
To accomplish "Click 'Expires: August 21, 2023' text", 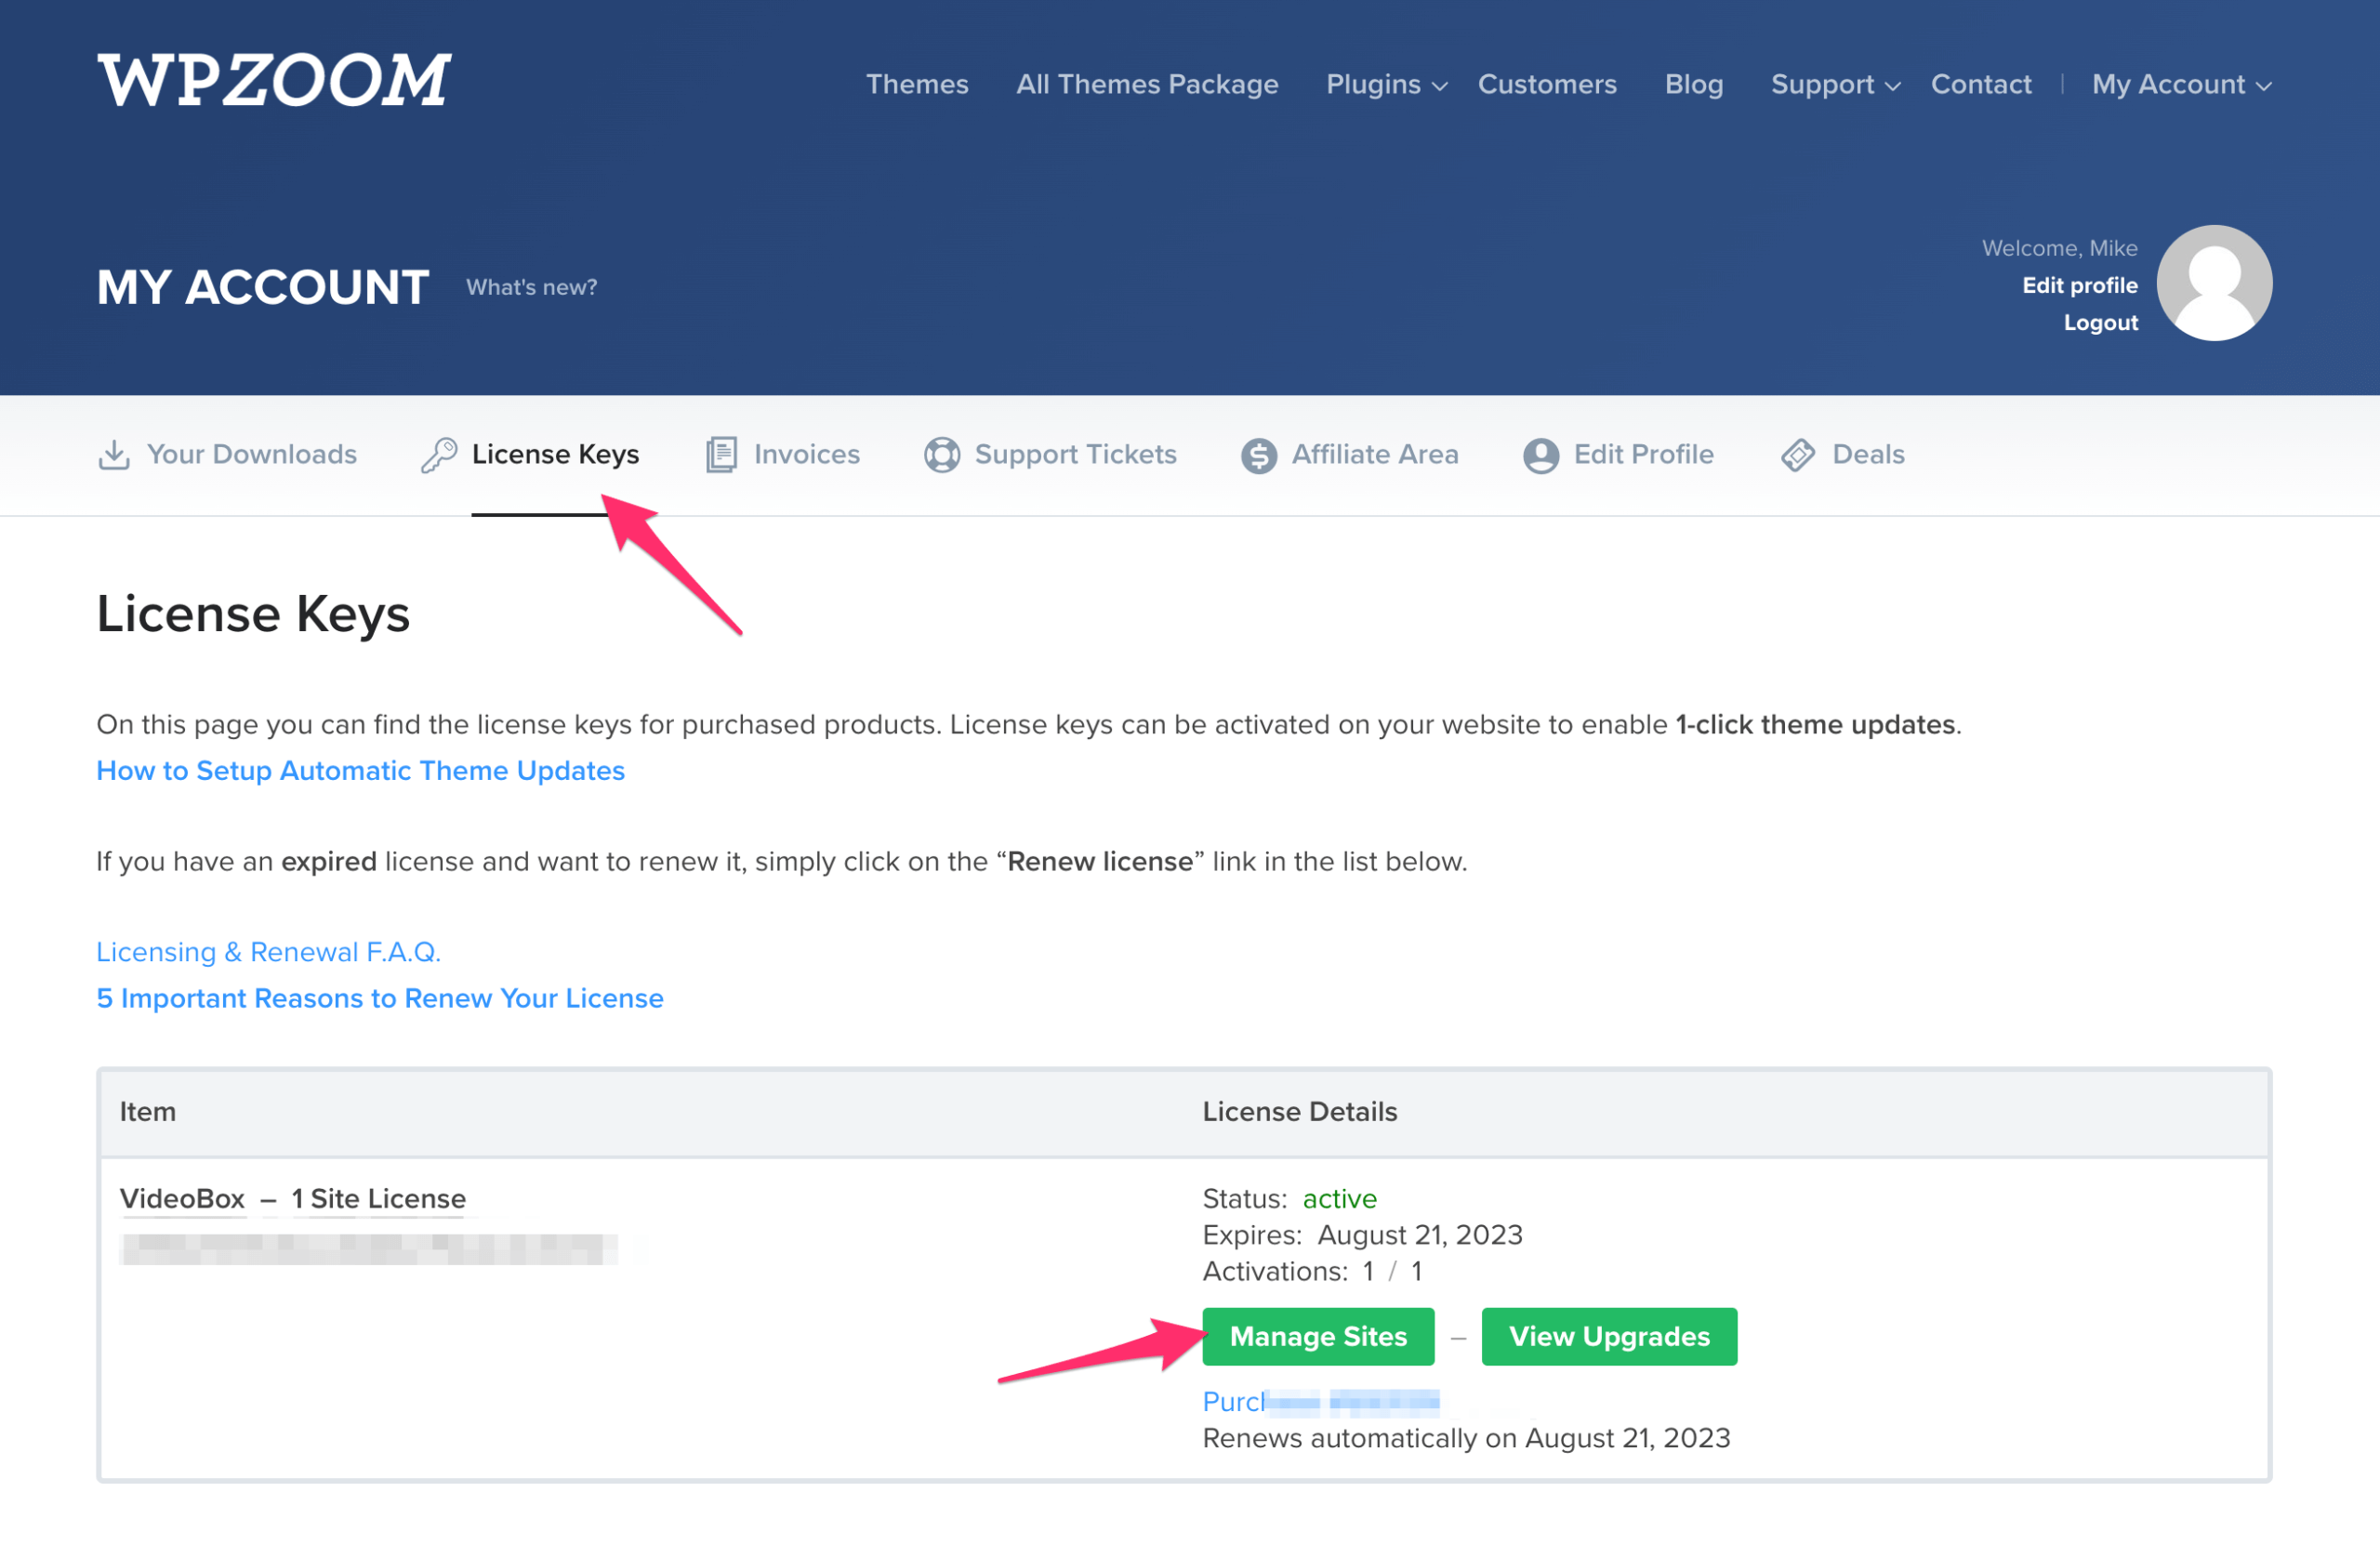I will (x=1362, y=1236).
